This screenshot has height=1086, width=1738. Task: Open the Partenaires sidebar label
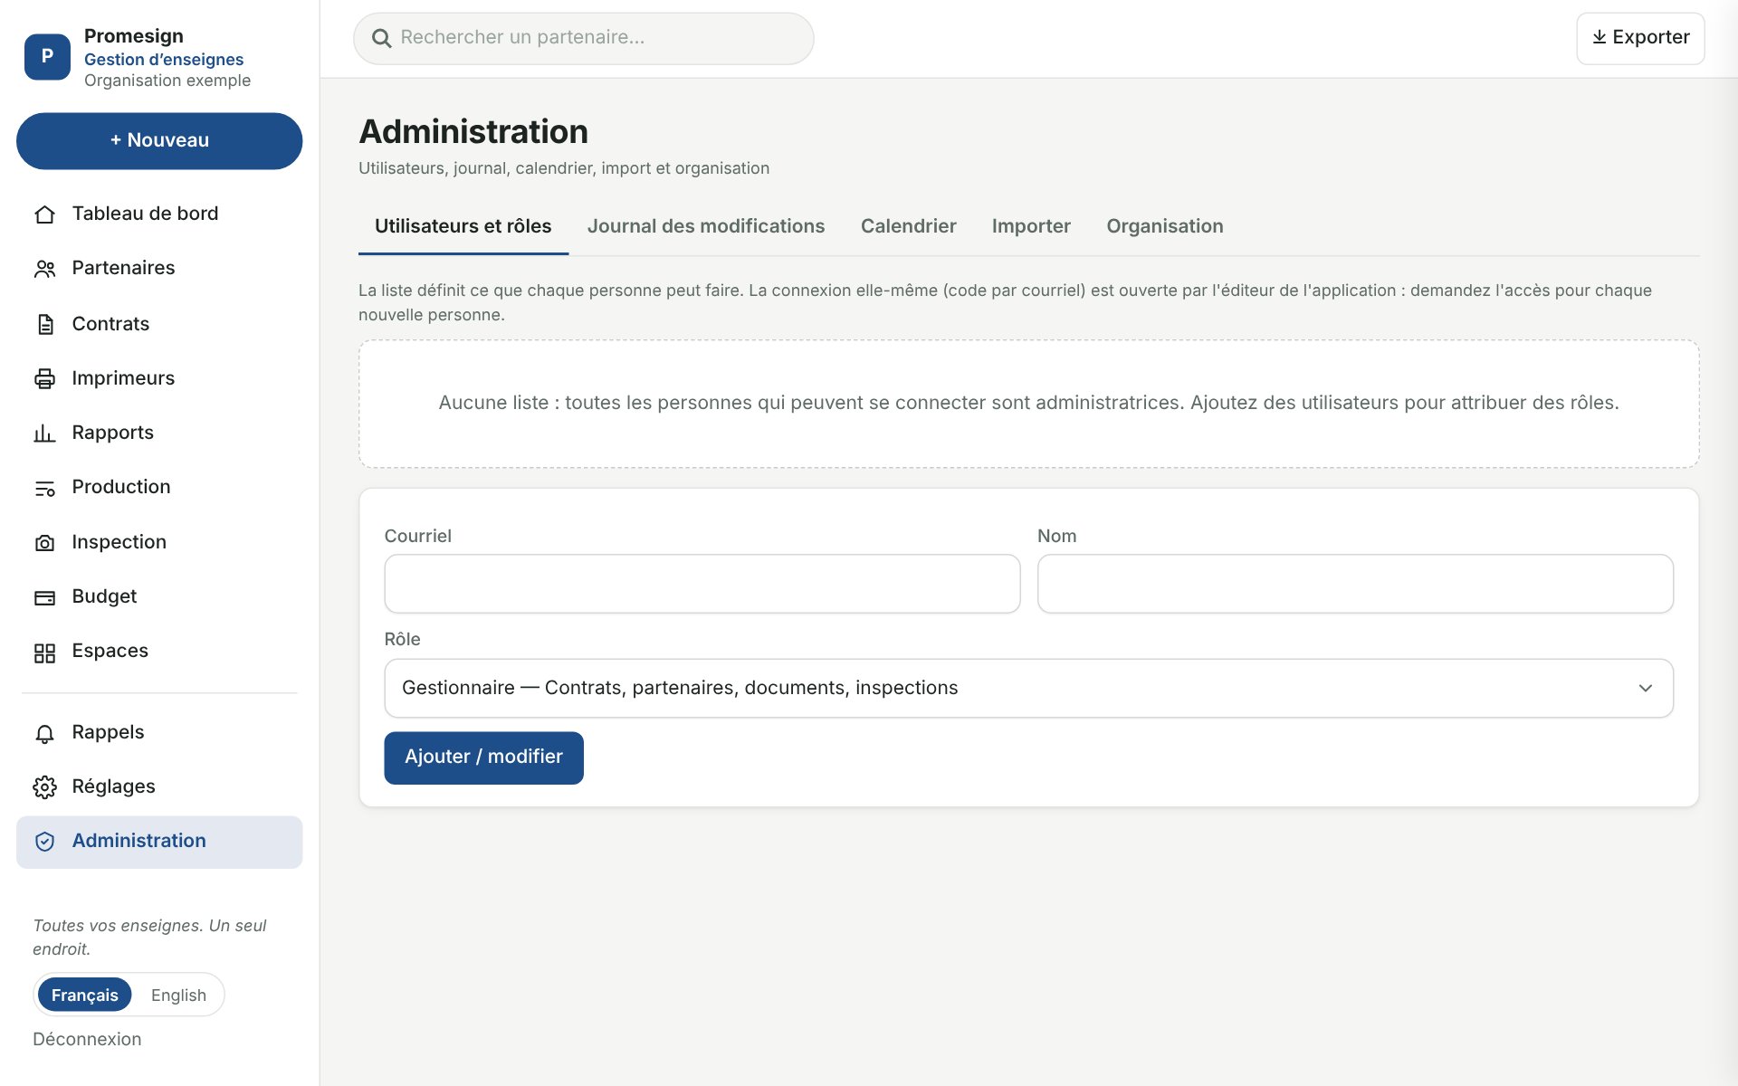coord(123,268)
